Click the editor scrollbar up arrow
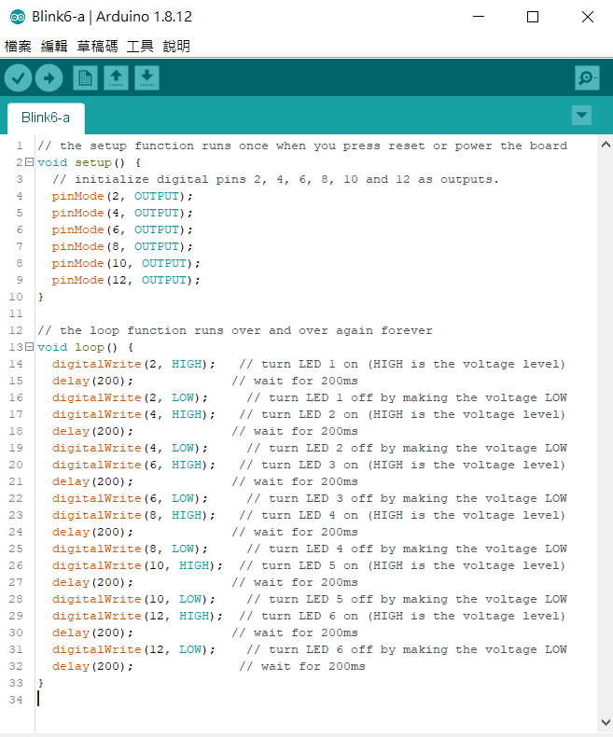The width and height of the screenshot is (613, 737). (x=605, y=146)
